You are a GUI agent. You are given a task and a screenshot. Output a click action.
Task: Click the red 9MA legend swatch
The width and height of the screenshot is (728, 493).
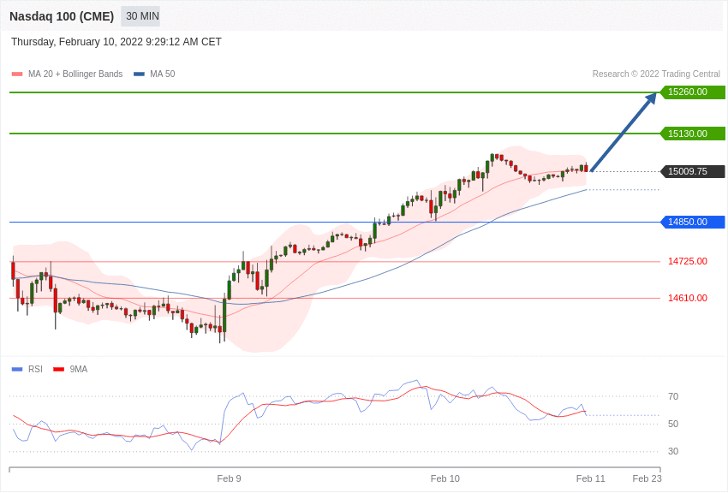(58, 370)
